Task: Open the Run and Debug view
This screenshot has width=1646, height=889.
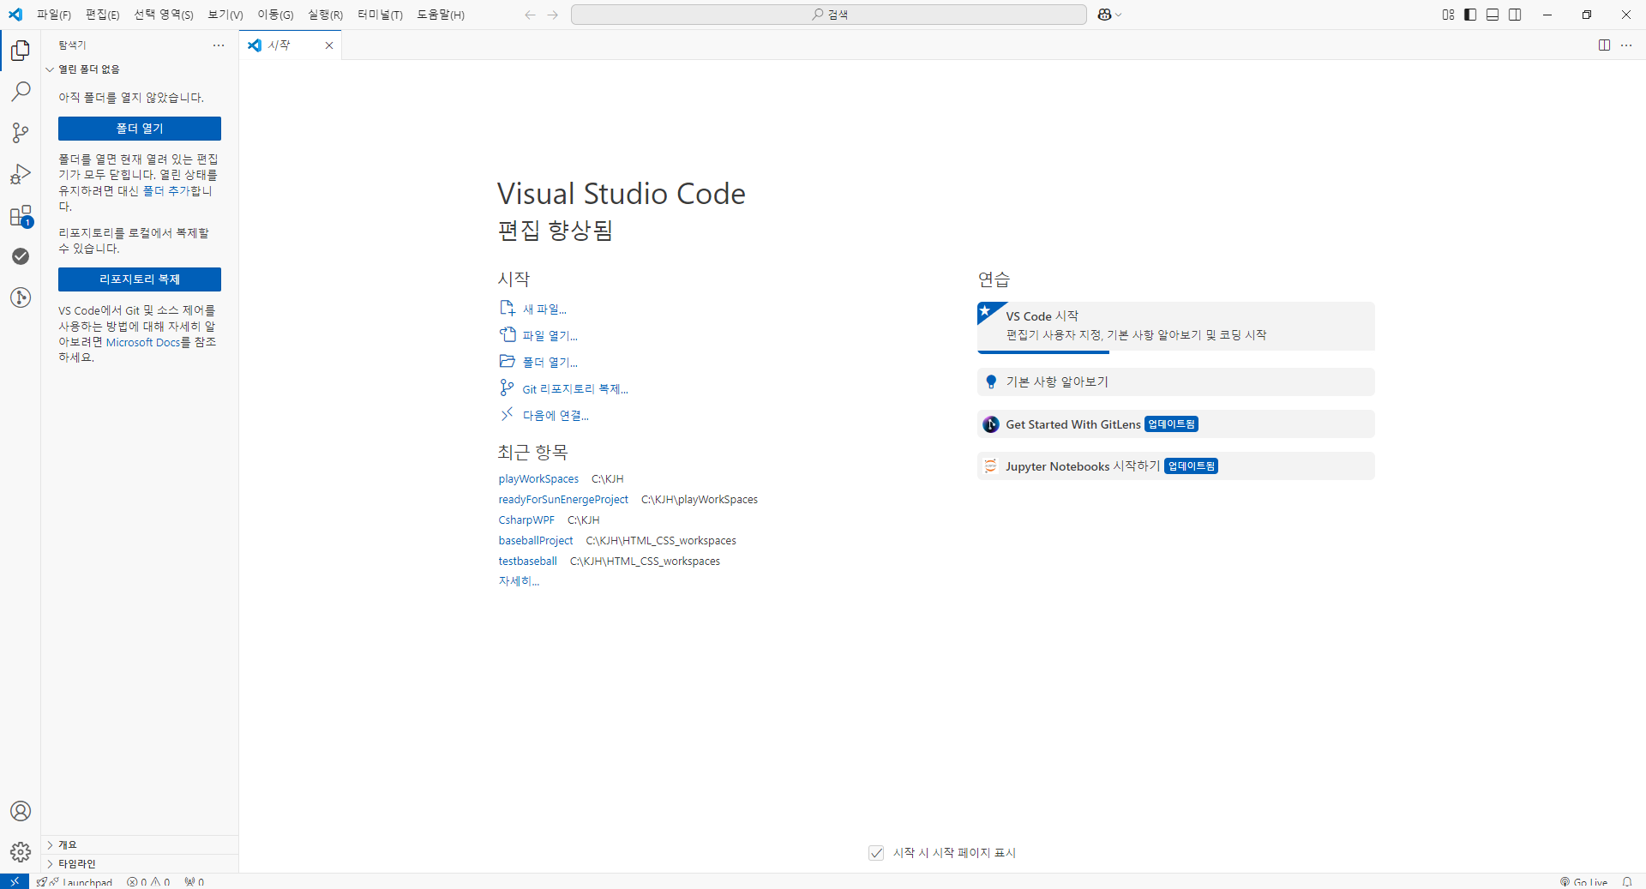Action: 21,174
